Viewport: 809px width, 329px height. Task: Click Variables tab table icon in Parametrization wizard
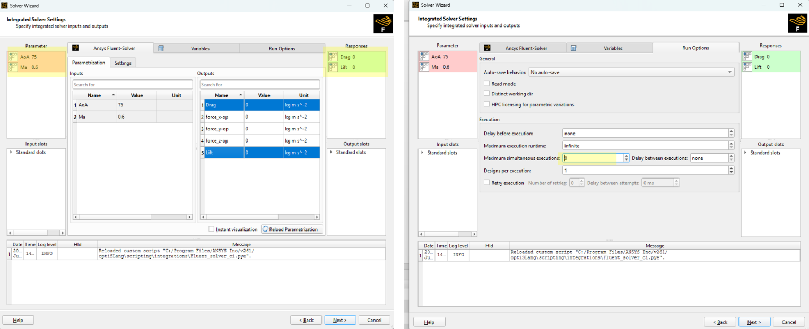161,48
